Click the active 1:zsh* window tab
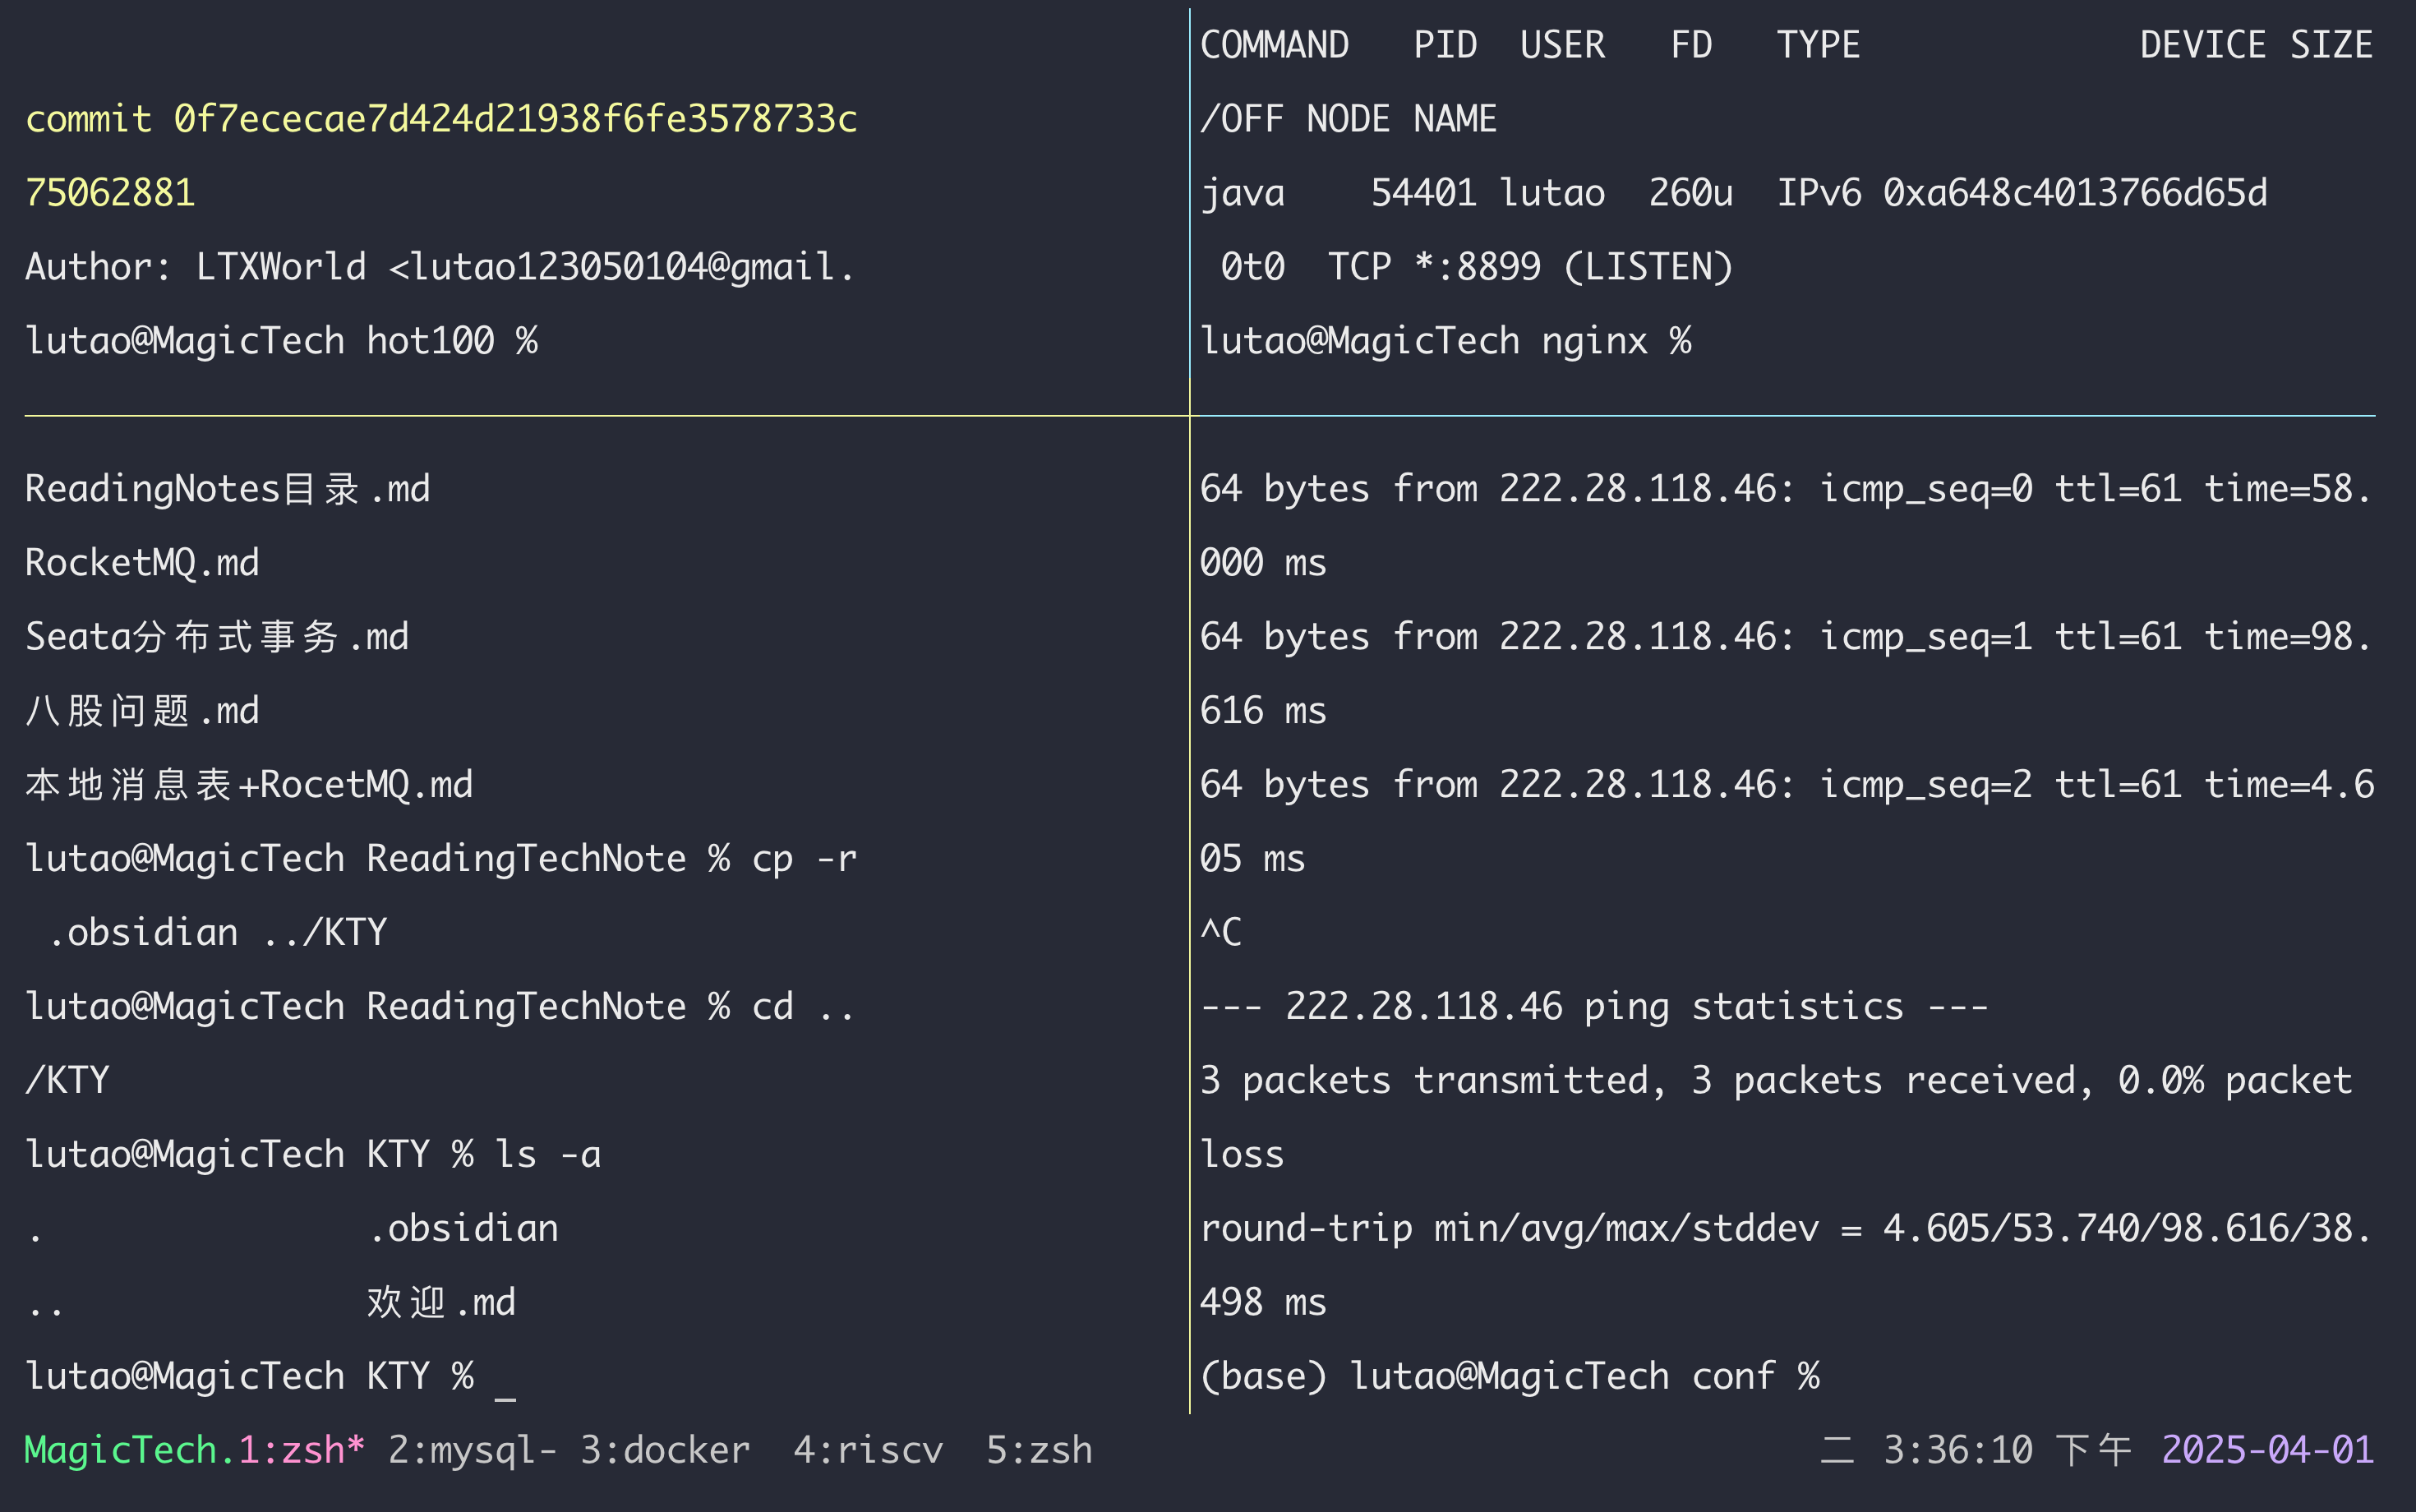The height and width of the screenshot is (1512, 2416). (x=301, y=1450)
